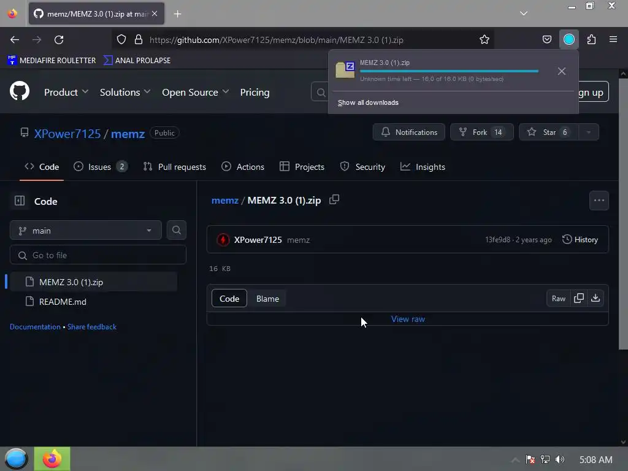Click the GitHub Octocat logo
628x471 pixels.
click(20, 91)
